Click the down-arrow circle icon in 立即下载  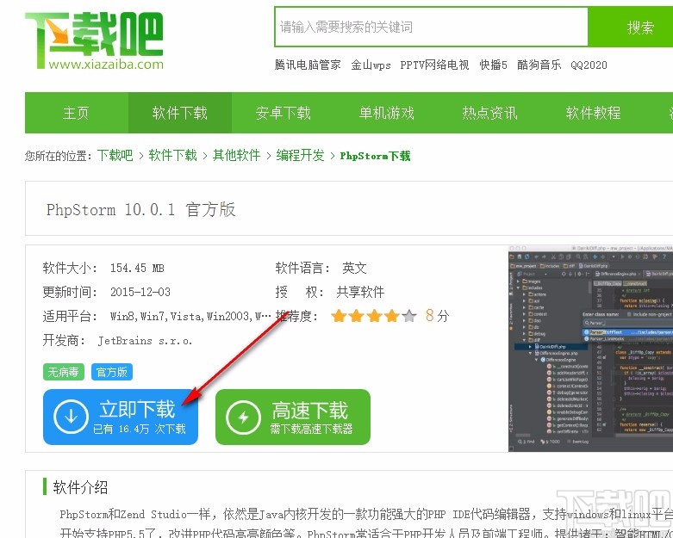click(x=71, y=417)
